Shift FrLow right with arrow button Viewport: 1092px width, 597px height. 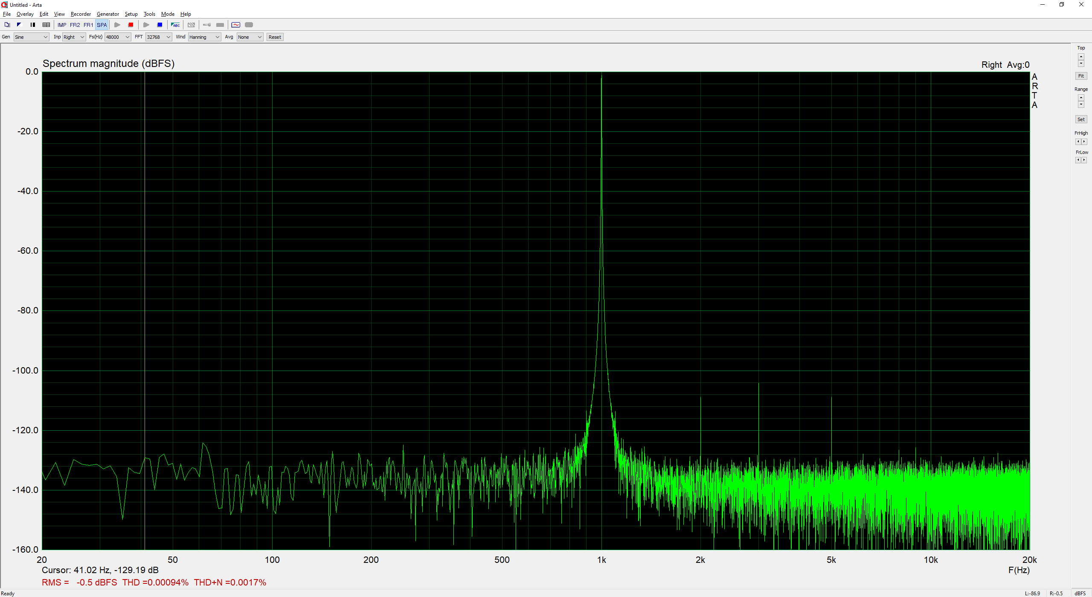(1084, 160)
